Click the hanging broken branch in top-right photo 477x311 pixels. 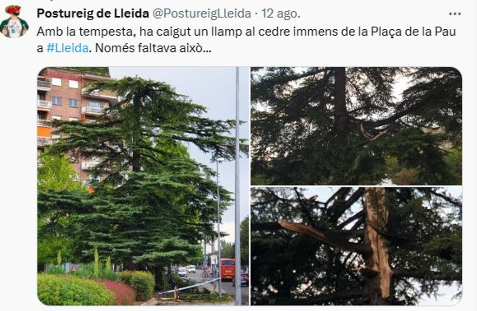(372, 134)
